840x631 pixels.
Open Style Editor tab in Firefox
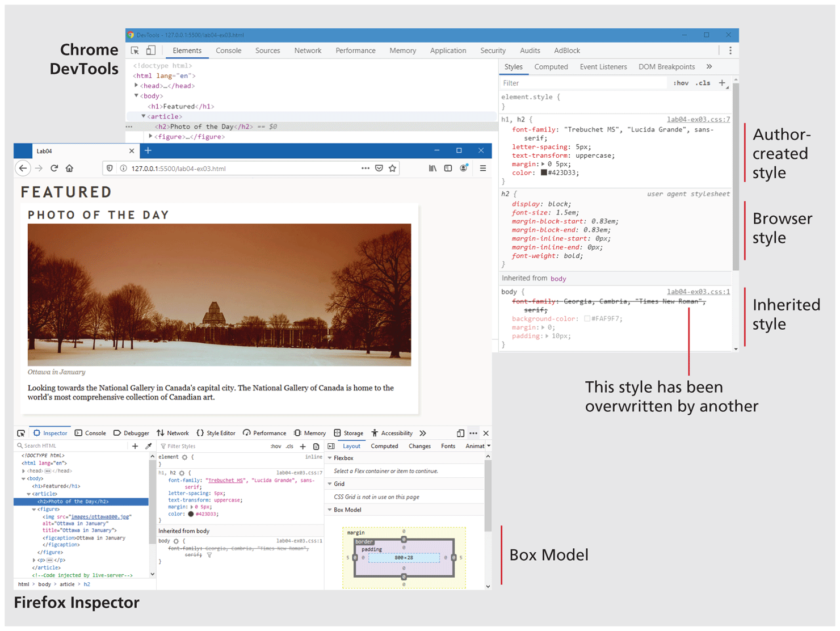pyautogui.click(x=216, y=434)
